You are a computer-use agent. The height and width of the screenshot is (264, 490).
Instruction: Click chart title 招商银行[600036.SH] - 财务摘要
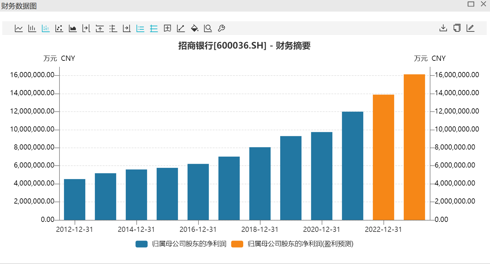tap(245, 46)
